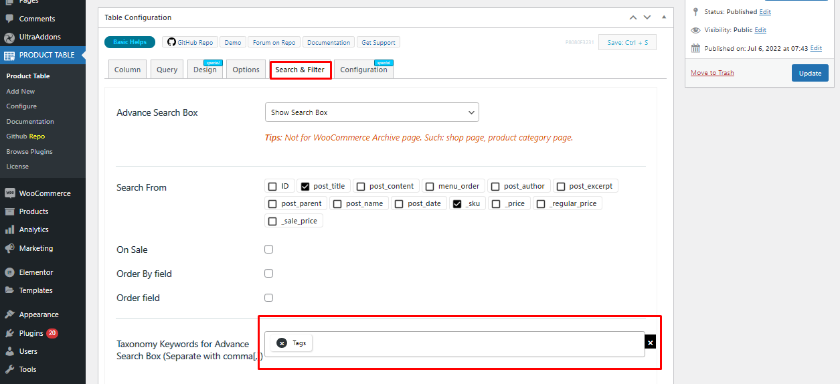Click the PRODUCT TABLE grid icon
The image size is (840, 384).
(x=9, y=56)
